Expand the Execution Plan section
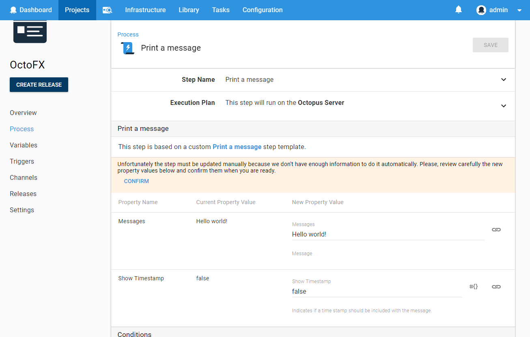The height and width of the screenshot is (337, 530). [503, 106]
